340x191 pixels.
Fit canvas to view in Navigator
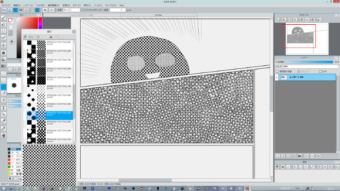[289, 20]
